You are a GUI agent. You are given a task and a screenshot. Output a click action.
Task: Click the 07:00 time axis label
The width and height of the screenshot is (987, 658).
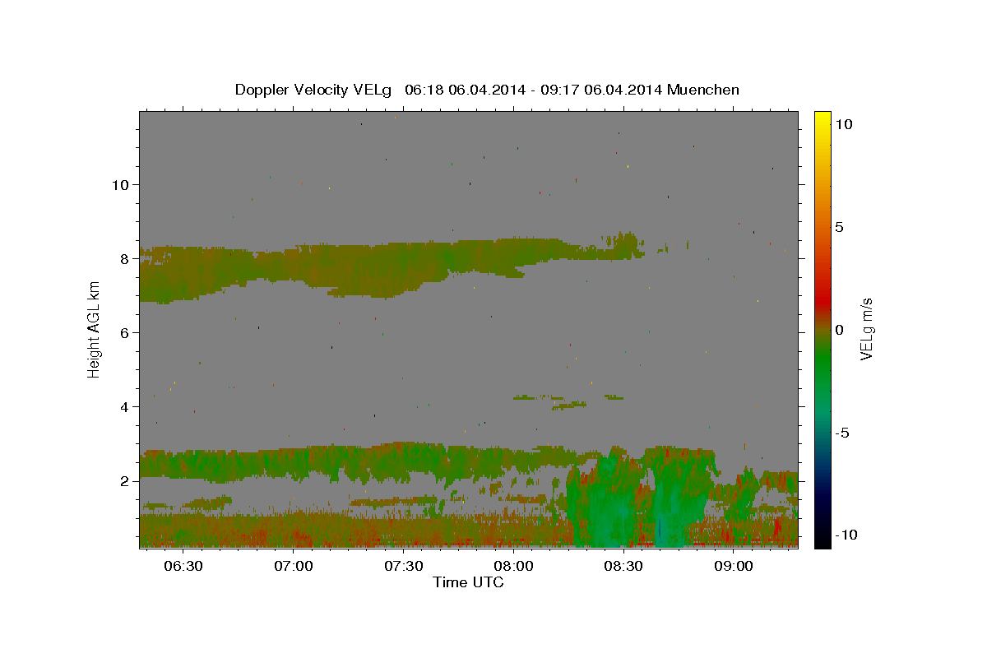pos(294,566)
